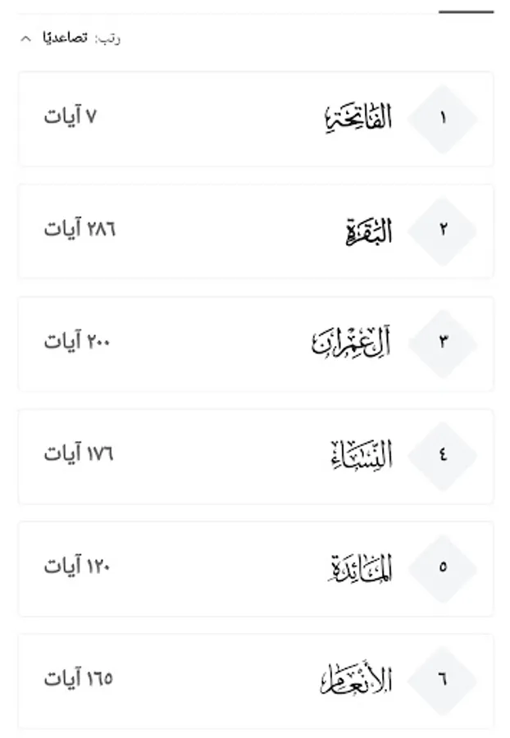The image size is (510, 738).
Task: Click the ١٧٦ آيات verse count
Action: coord(79,454)
